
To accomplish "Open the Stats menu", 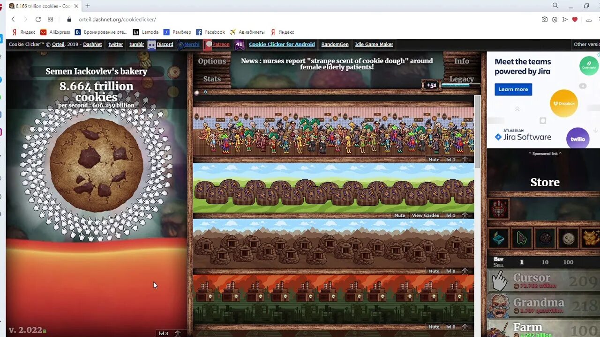I will (212, 79).
